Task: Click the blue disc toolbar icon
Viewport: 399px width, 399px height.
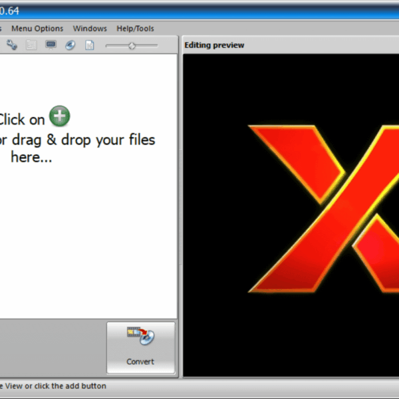Action: [70, 45]
